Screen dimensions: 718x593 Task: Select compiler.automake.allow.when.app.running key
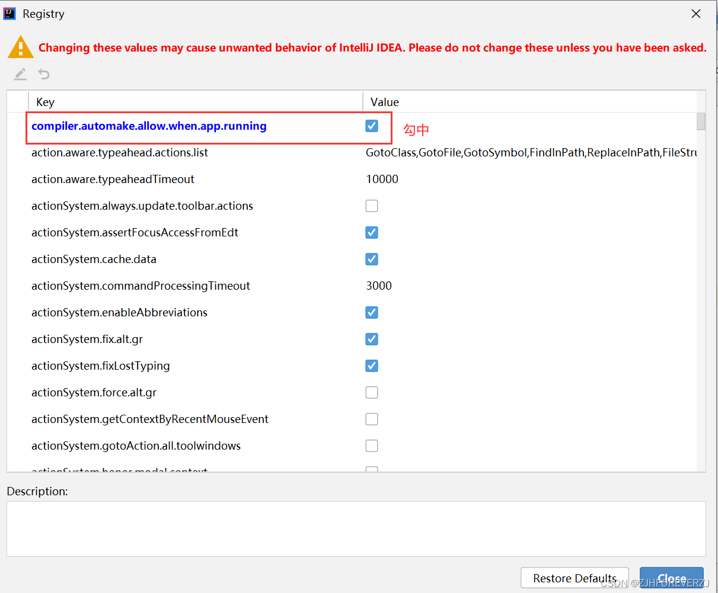click(x=149, y=126)
